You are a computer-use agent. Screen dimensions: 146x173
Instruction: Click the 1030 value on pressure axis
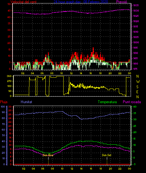(136, 11)
